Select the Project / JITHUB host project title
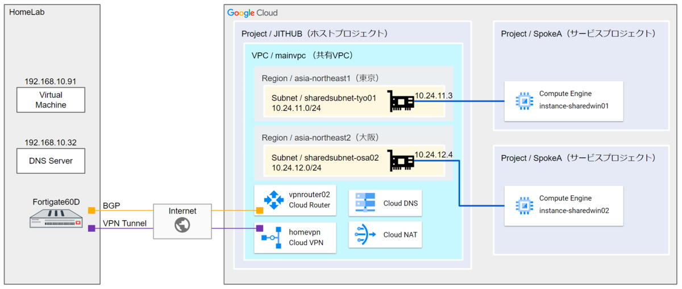This screenshot has height=289, width=682. tap(314, 34)
